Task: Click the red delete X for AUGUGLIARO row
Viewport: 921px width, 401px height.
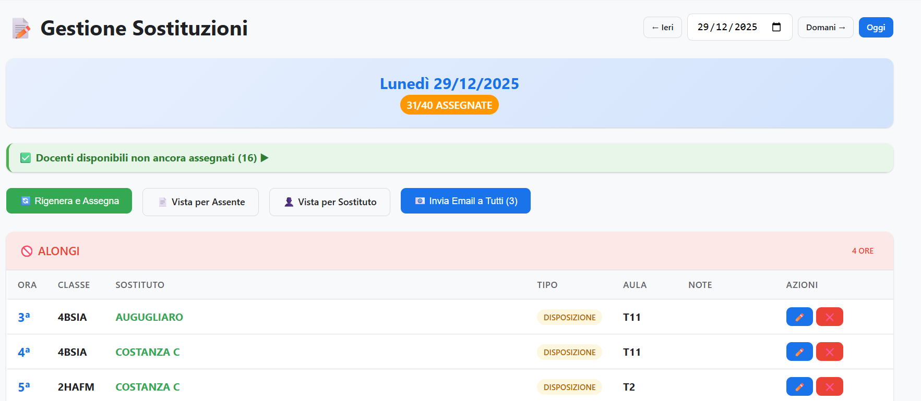Action: (x=829, y=317)
